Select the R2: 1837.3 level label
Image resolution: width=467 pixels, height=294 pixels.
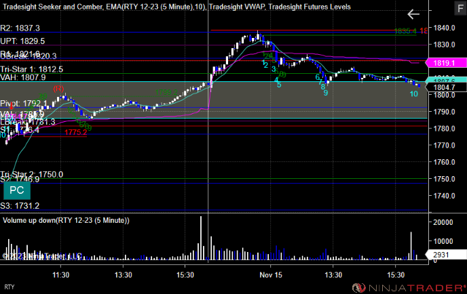(20, 28)
